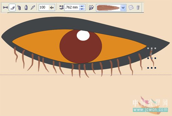Click the delete brush trash icon

click(138, 8)
